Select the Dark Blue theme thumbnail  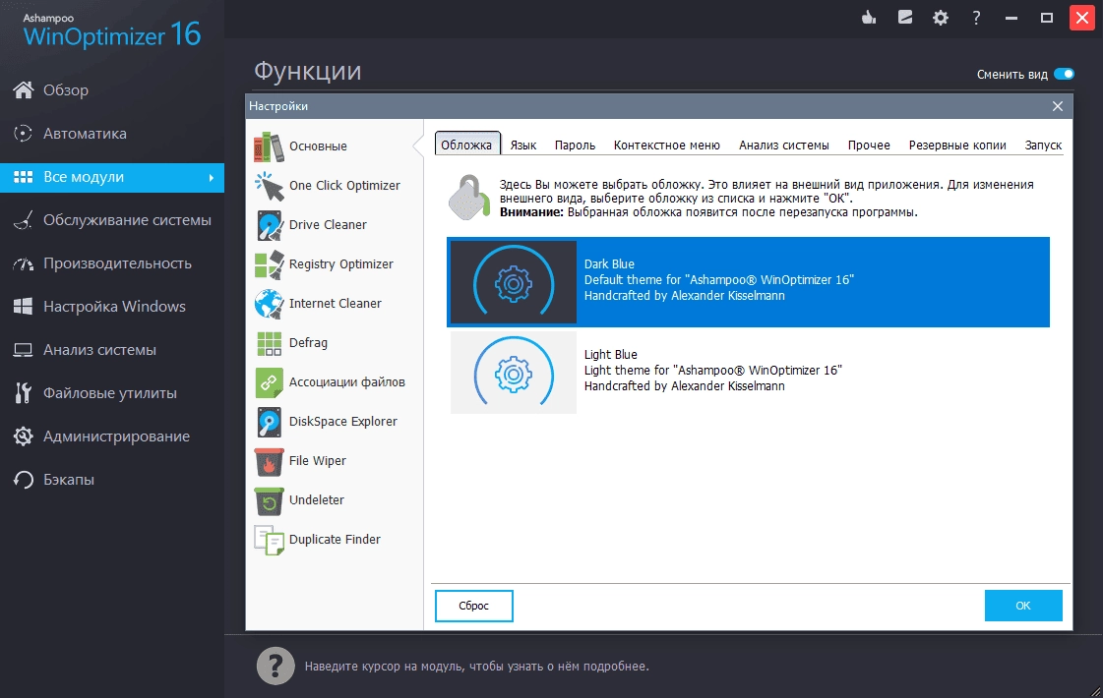point(513,282)
